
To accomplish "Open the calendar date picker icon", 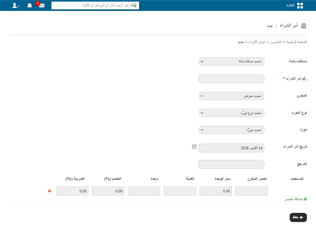I will (194, 147).
